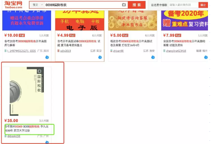Click 江苏 淮安 location text
This screenshot has width=211, height=144.
(x=149, y=51)
